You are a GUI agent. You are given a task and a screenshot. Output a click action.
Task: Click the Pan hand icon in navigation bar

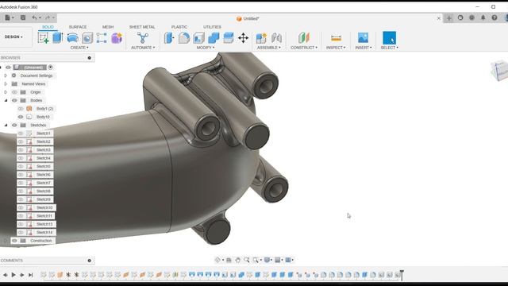pyautogui.click(x=238, y=260)
